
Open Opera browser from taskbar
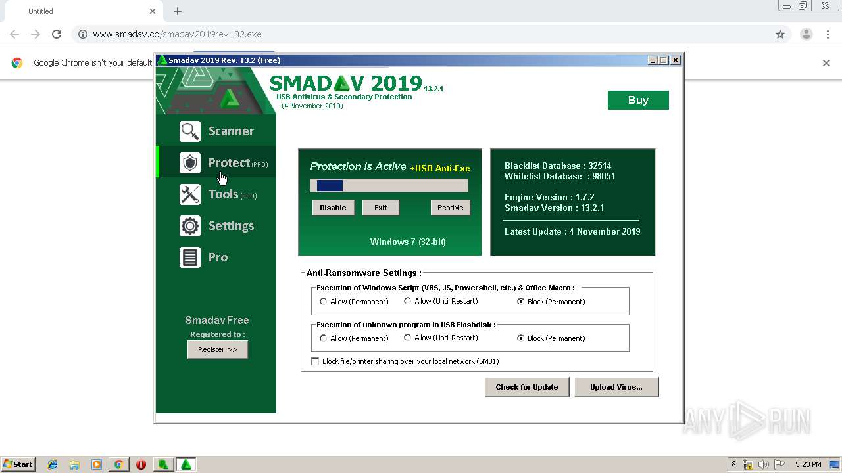click(141, 464)
